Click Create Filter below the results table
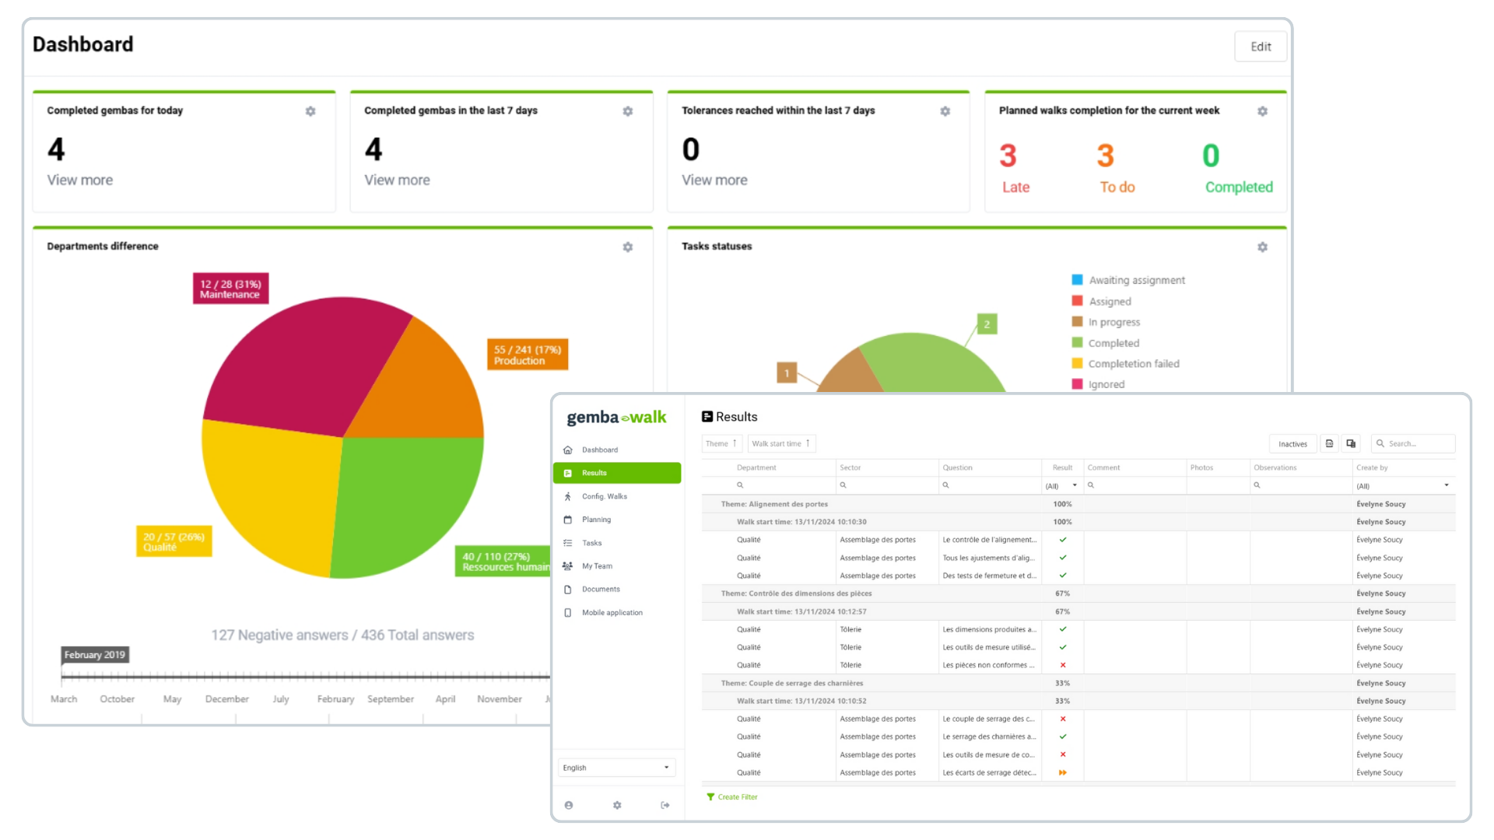Viewport: 1494px width, 840px height. point(732,796)
